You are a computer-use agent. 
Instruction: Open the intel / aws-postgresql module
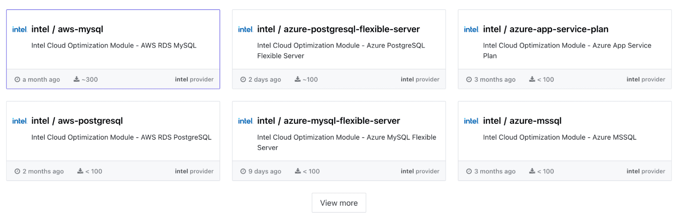(77, 121)
